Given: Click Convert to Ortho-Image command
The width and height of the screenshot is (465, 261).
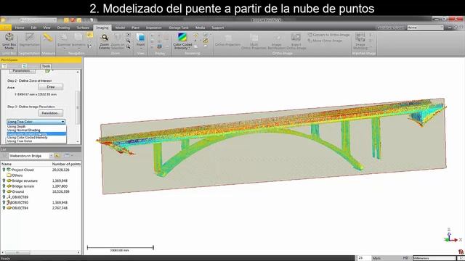Looking at the screenshot, I should [x=329, y=35].
